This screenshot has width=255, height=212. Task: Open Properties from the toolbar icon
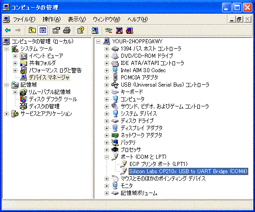pyautogui.click(x=56, y=30)
